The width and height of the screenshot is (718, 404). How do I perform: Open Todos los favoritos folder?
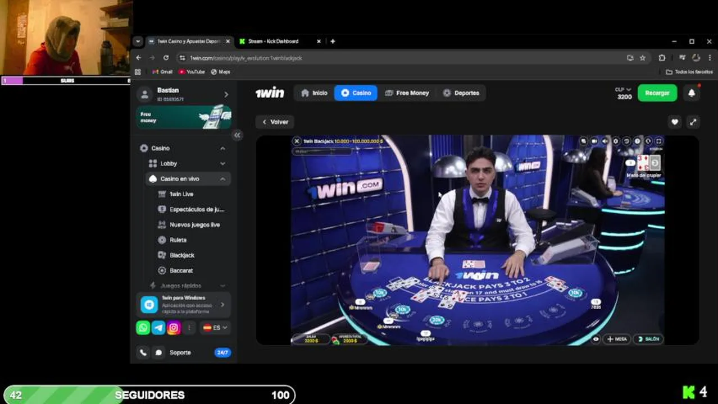coord(689,72)
